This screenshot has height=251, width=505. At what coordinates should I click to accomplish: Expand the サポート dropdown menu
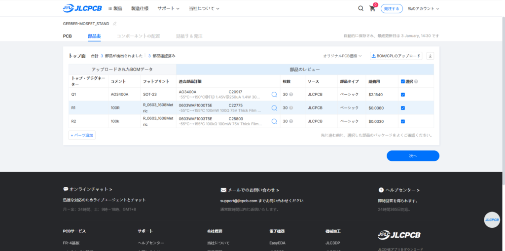(168, 8)
